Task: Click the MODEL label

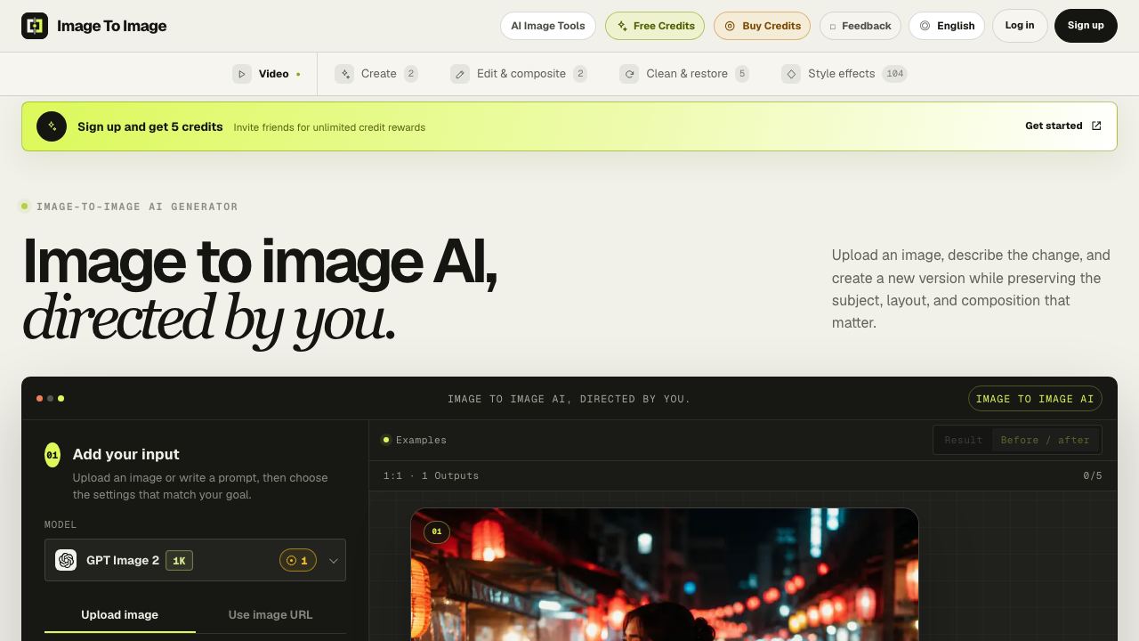Action: [61, 524]
